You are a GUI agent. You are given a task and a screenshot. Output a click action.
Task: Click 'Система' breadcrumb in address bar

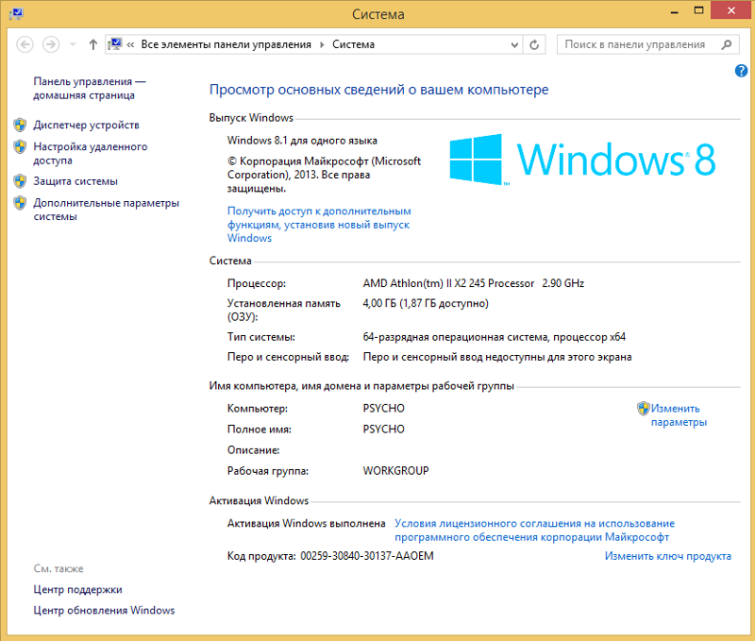pyautogui.click(x=353, y=44)
